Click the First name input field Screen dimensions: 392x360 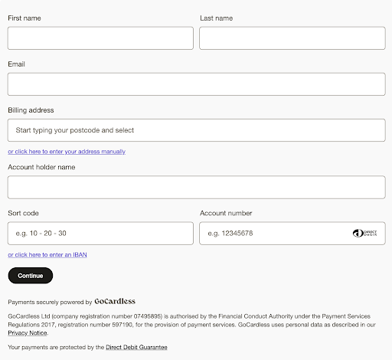click(x=100, y=38)
